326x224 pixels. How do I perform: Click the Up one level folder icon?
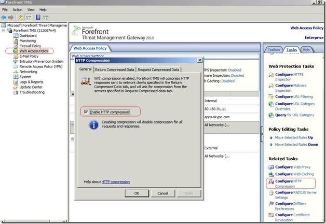(x=20, y=18)
